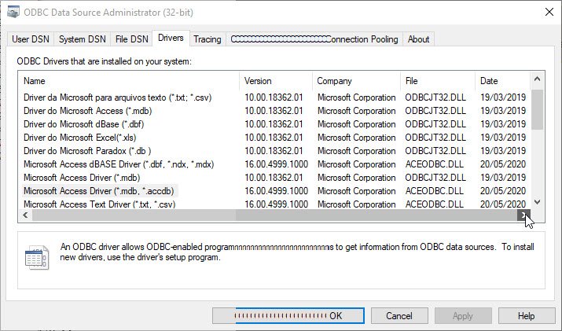Select Microsoft Access Text Driver row
Viewport: 562px width, 331px height.
click(274, 204)
